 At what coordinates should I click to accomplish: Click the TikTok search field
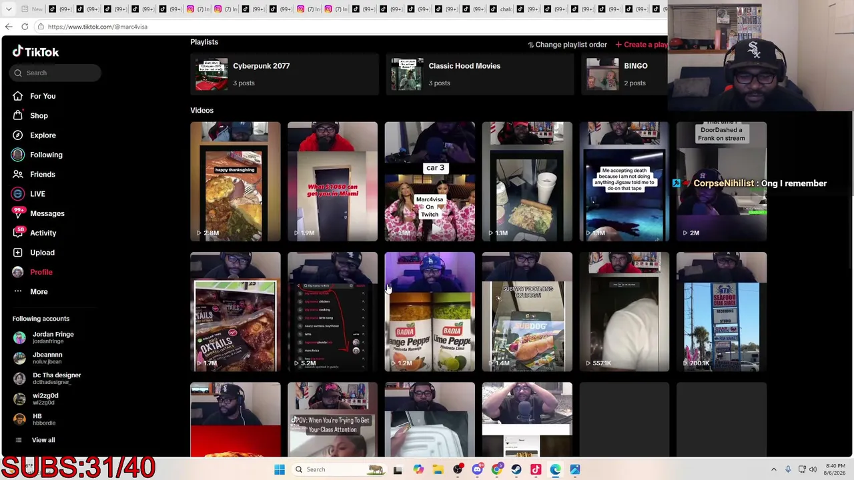point(55,73)
